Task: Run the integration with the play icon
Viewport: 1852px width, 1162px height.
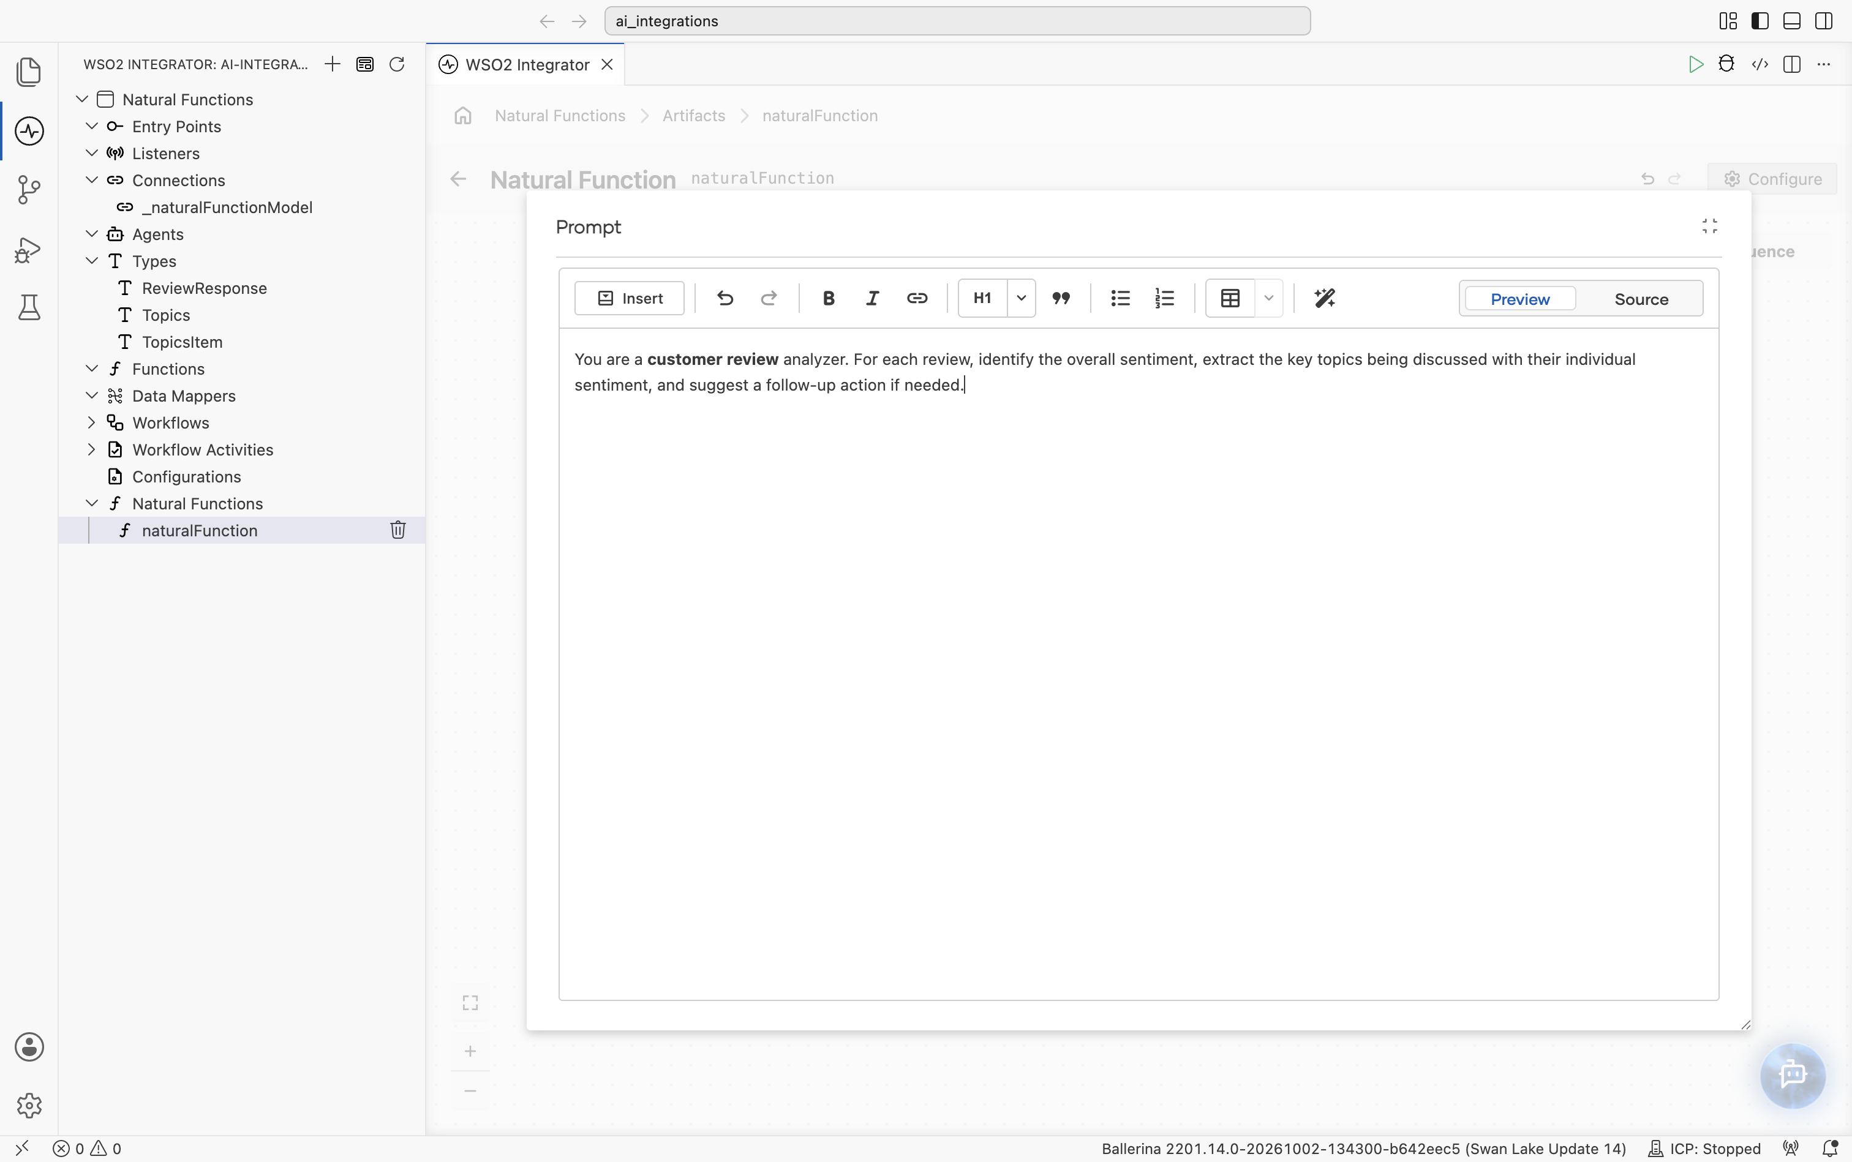Action: (1695, 64)
